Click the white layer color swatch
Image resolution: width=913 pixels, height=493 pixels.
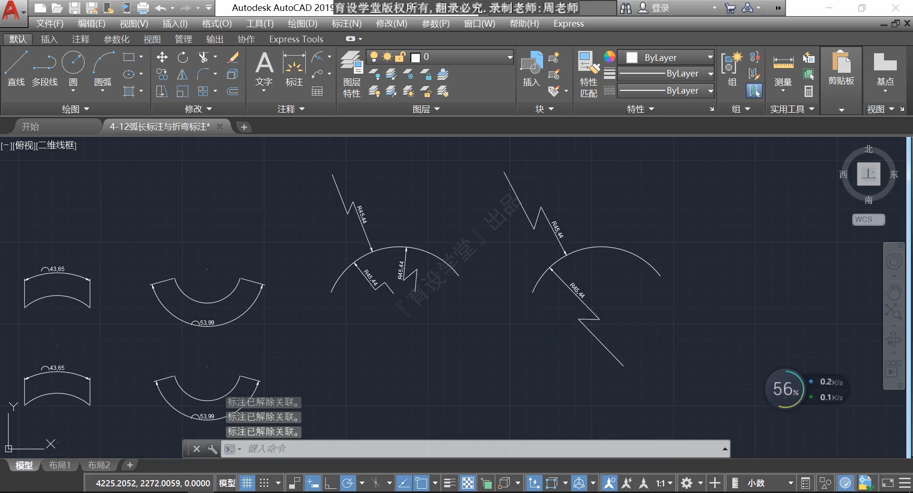[415, 58]
